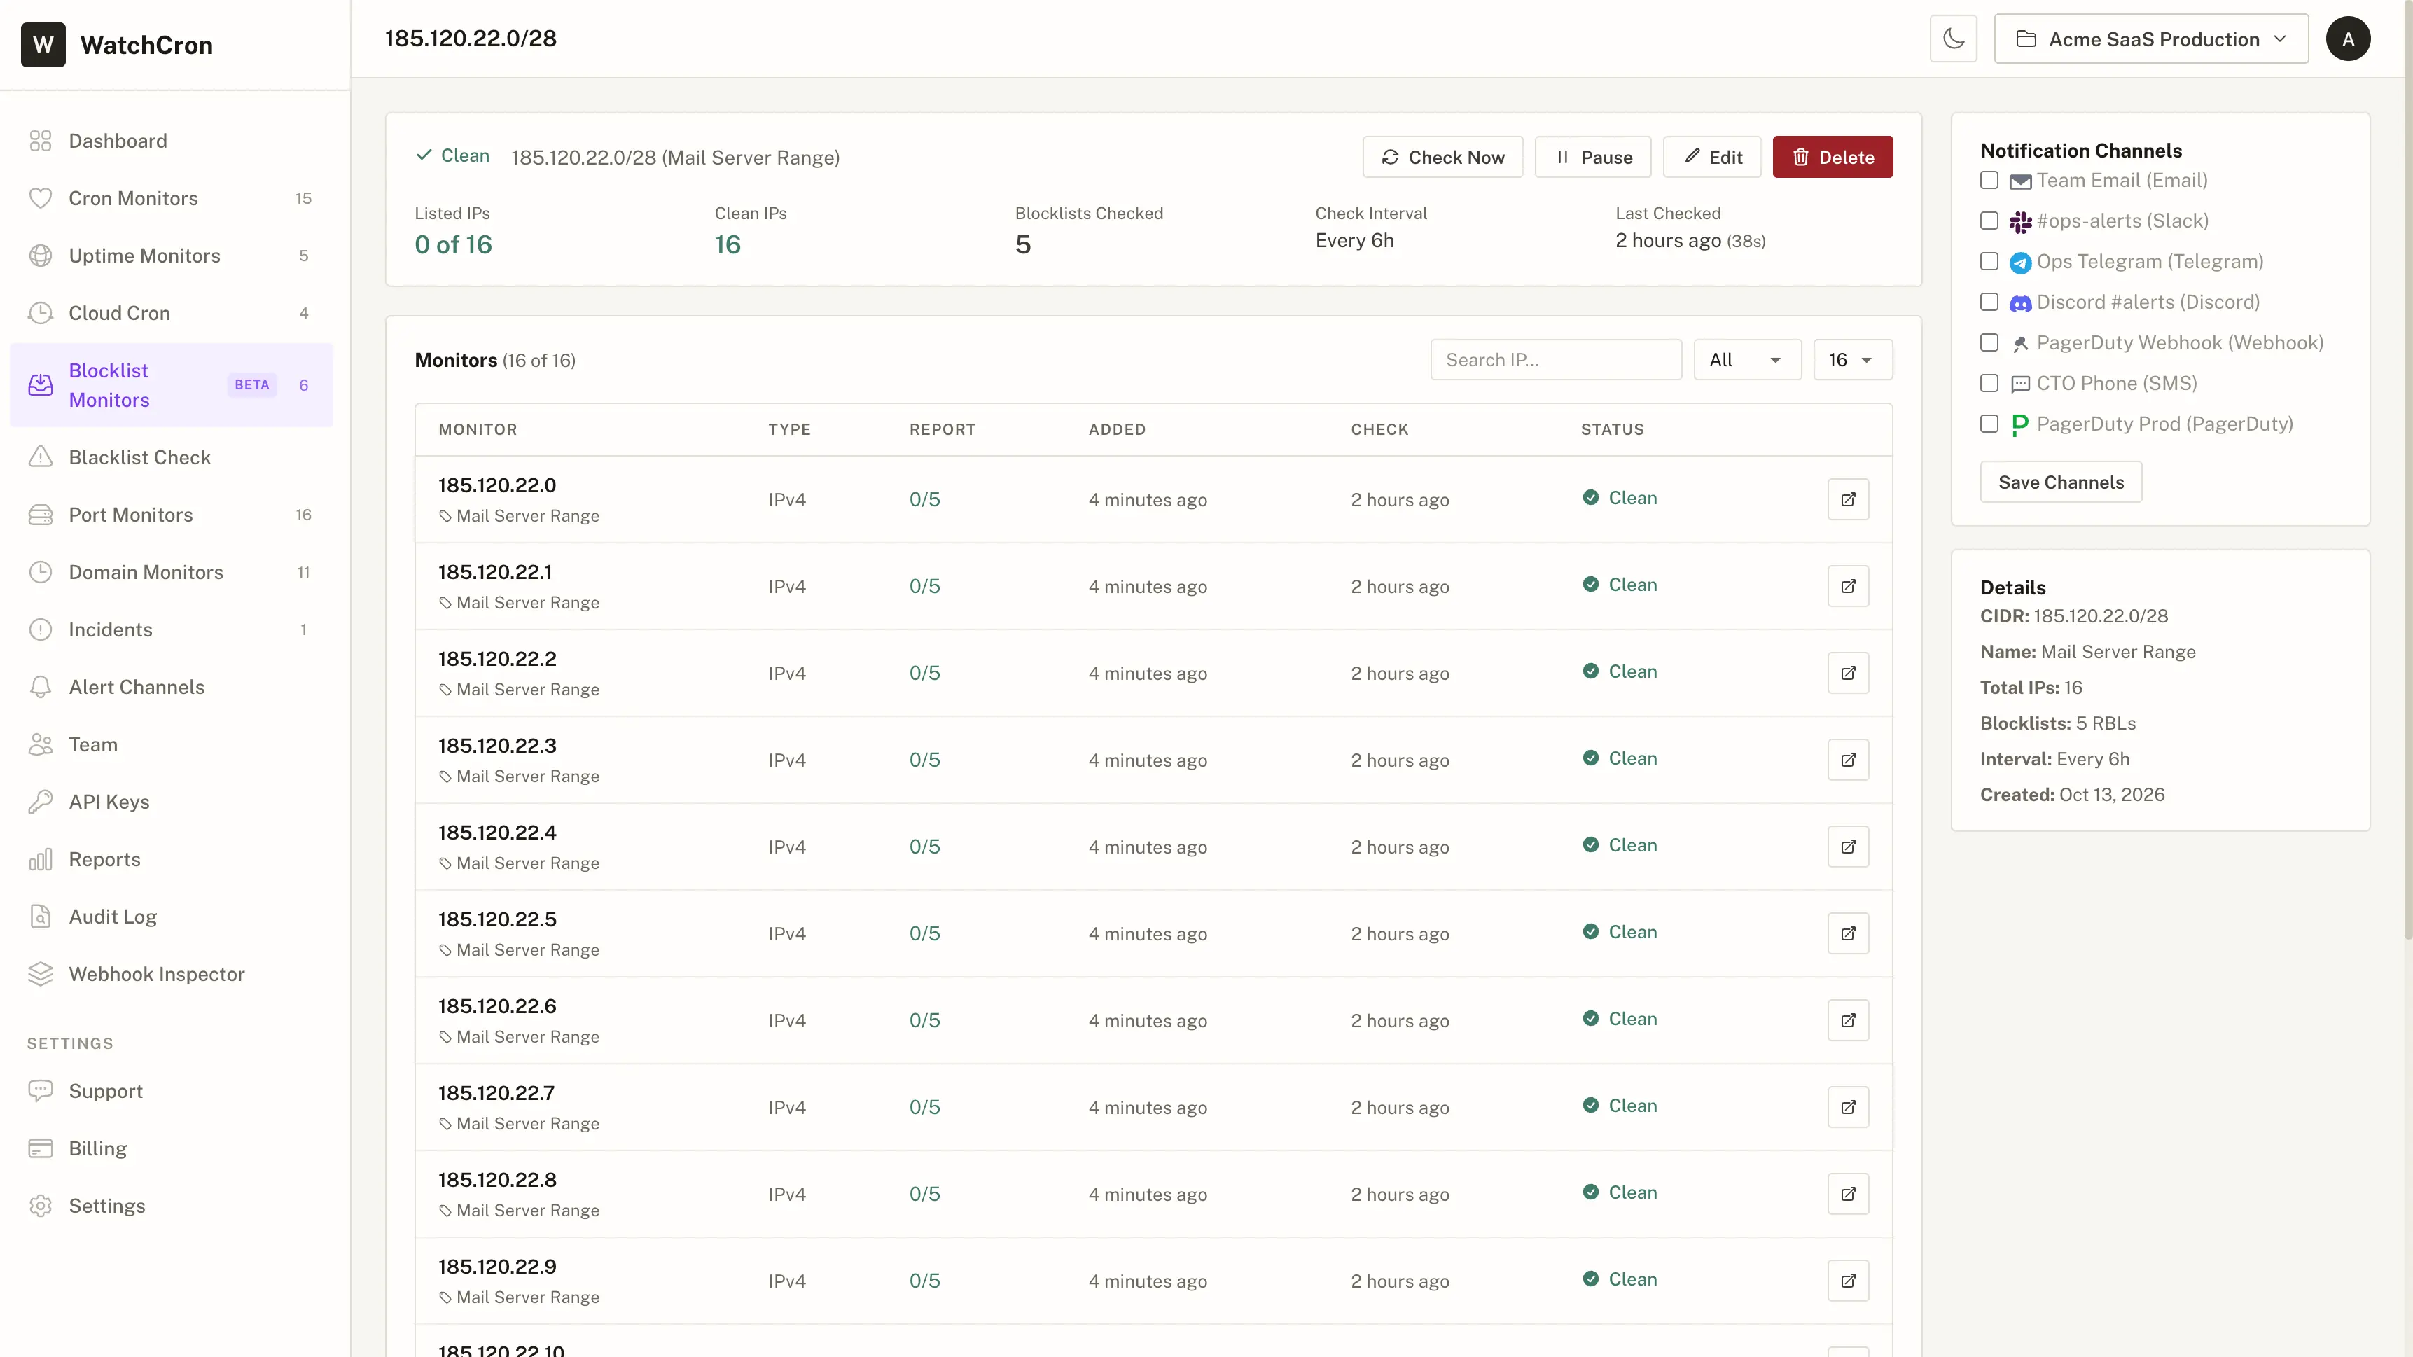Open external link for 185.120.22.6
Viewport: 2413px width, 1357px height.
[1848, 1020]
